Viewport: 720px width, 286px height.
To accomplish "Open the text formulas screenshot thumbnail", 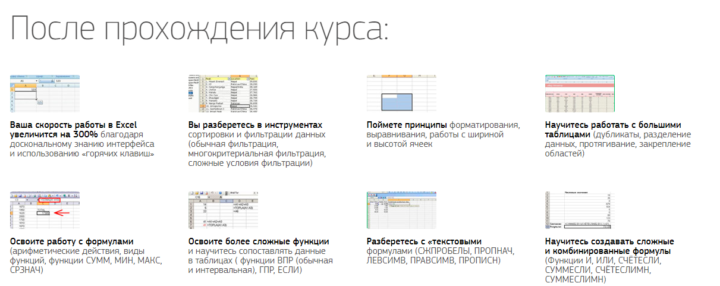I will pos(401,210).
